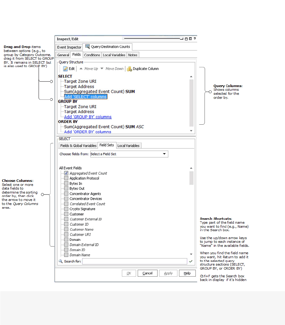Click Add 'GROUP BY' columns link
285x325 pixels.
(x=88, y=117)
